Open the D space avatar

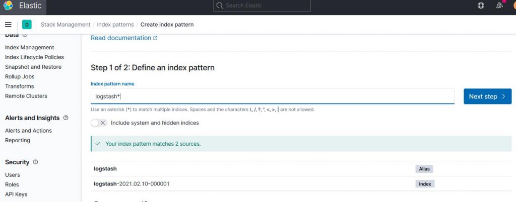tap(27, 25)
